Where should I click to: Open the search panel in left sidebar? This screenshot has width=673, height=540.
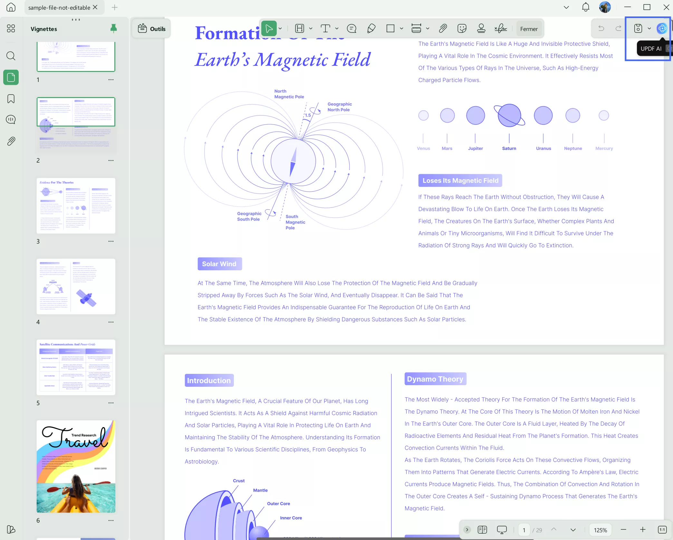click(x=11, y=56)
